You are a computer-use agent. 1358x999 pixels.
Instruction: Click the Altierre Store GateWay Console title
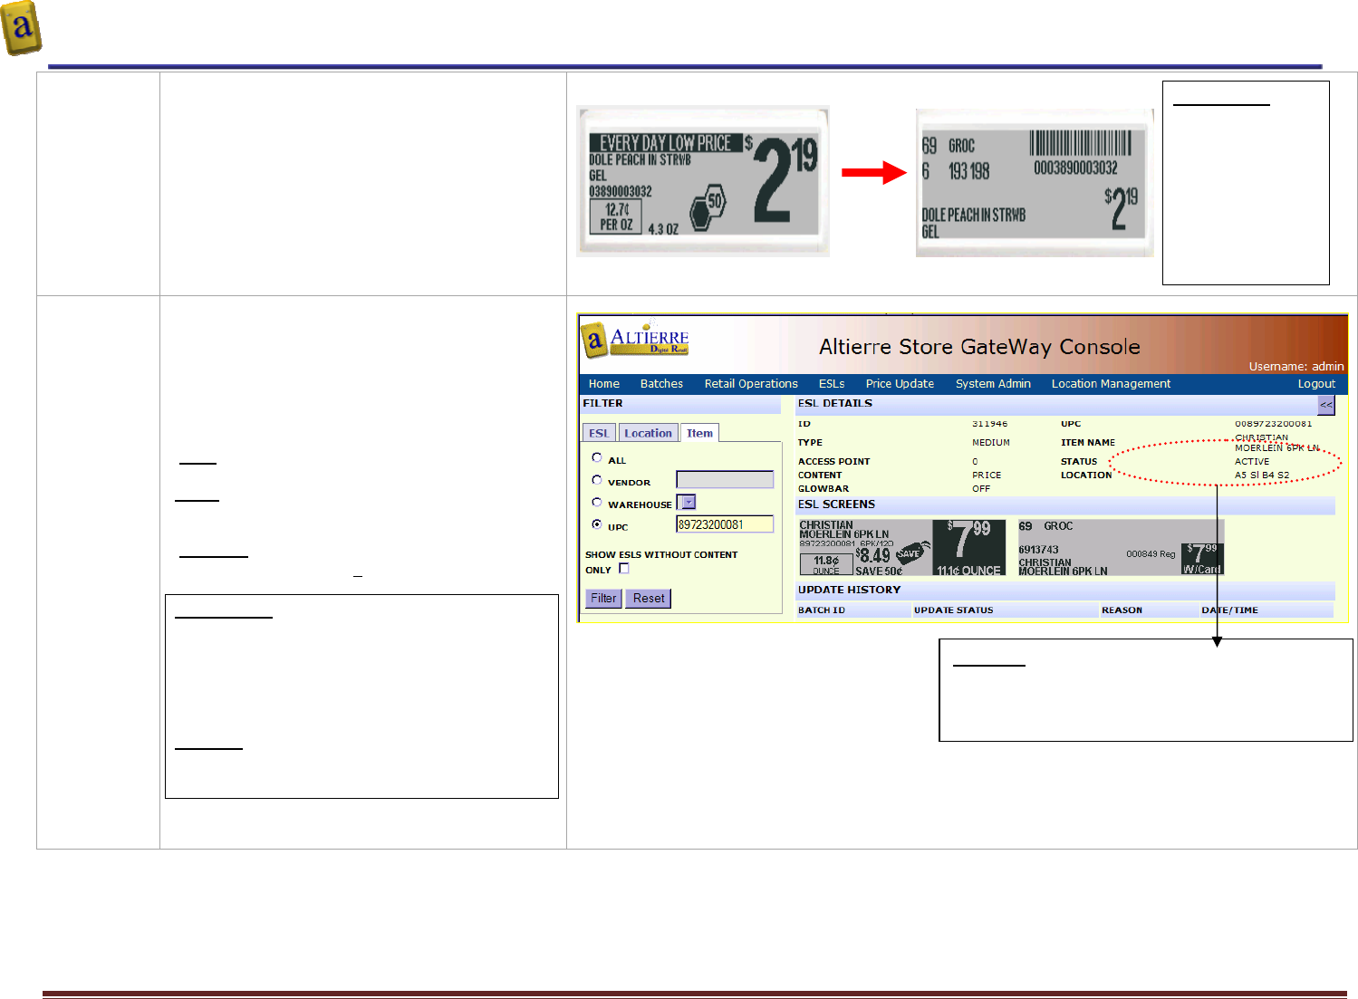click(x=979, y=347)
